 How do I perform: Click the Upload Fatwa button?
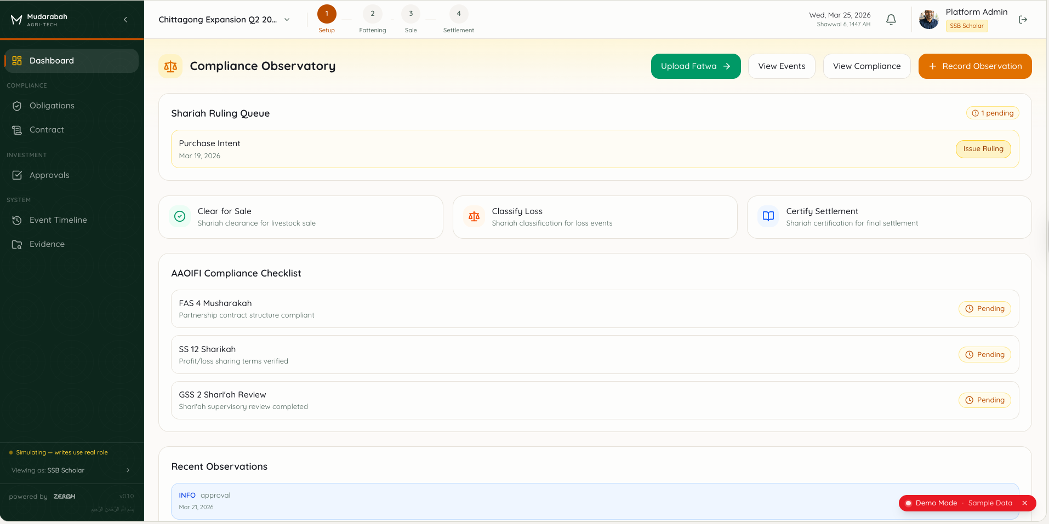[x=695, y=66]
